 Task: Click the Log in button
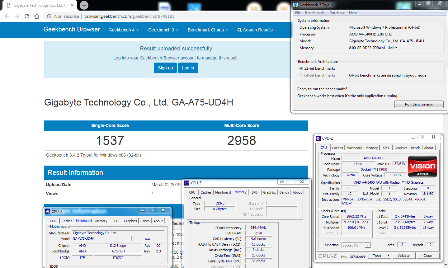[188, 68]
